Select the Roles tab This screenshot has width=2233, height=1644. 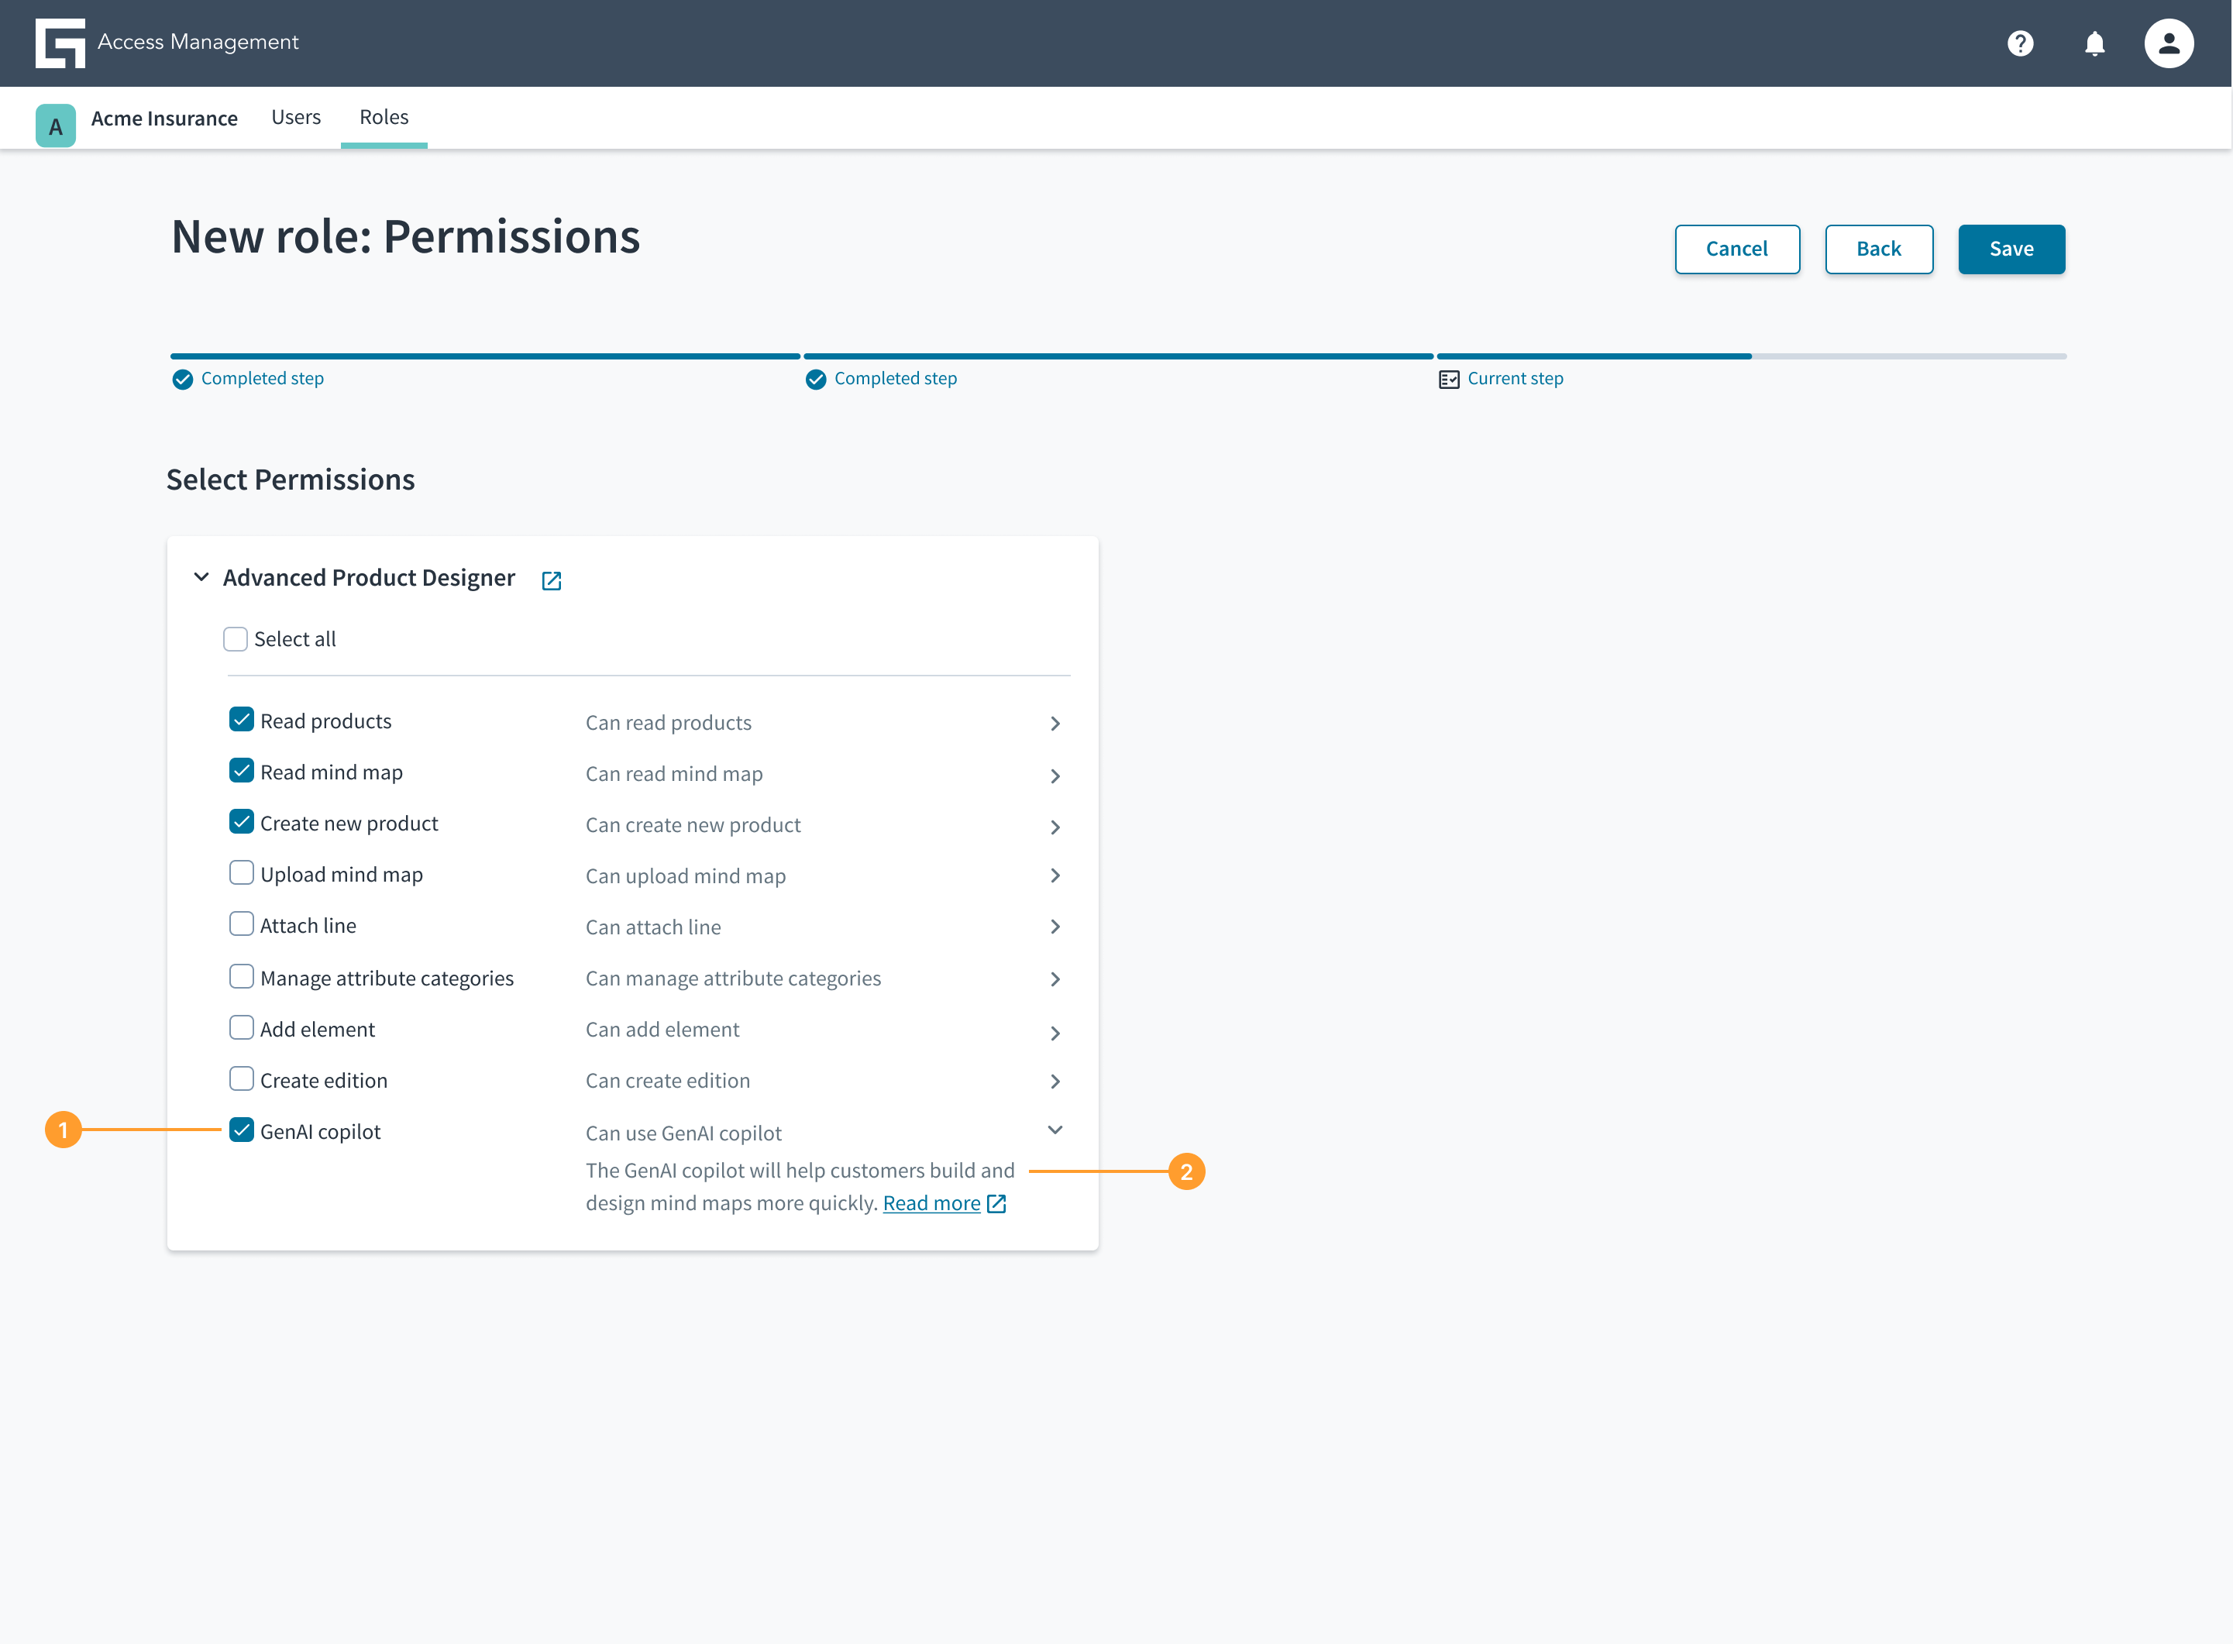[x=384, y=118]
